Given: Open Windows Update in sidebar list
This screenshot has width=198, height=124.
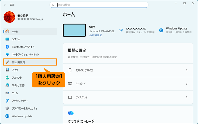Looking at the screenshot, I should [x=30, y=116].
